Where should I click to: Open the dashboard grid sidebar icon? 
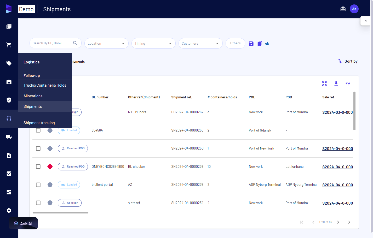point(9,192)
